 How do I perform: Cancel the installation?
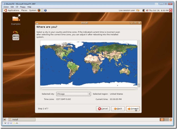(x=103, y=109)
